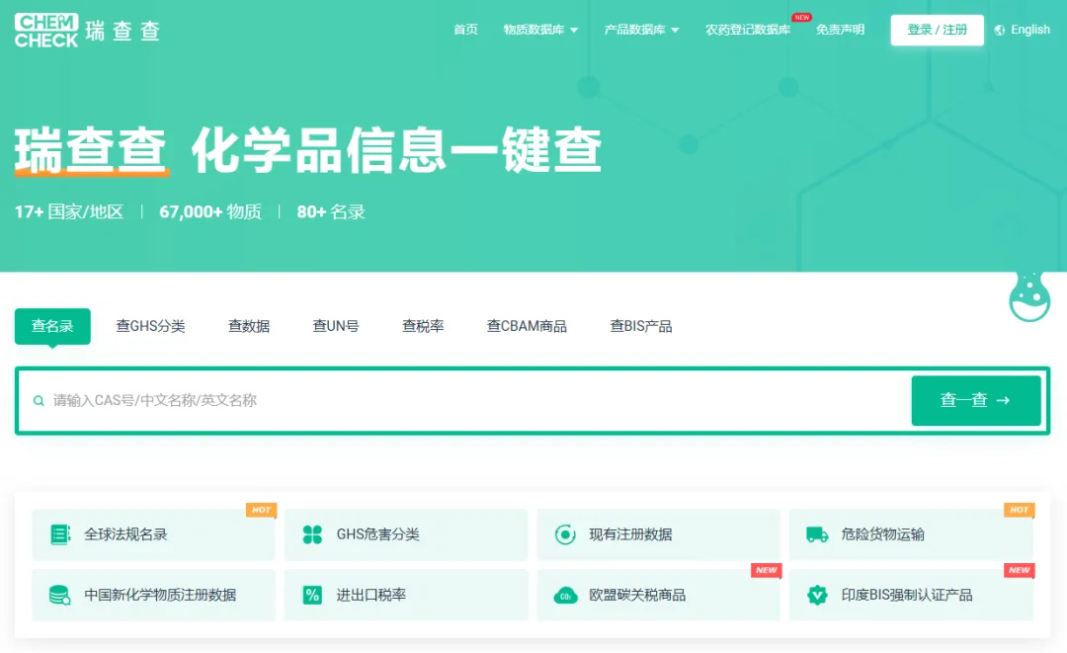
Task: Click the 查一查 search button
Action: click(x=976, y=401)
